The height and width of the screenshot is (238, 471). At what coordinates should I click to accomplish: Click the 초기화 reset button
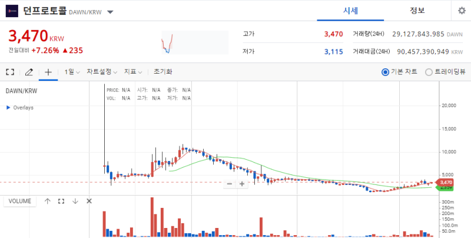pyautogui.click(x=163, y=72)
